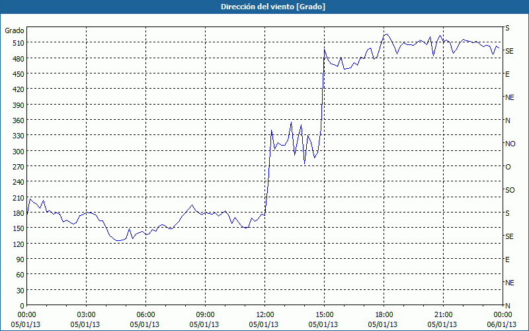Viewport: 529px width, 331px height.
Task: Click the 150 tick label
Action: click(19, 228)
